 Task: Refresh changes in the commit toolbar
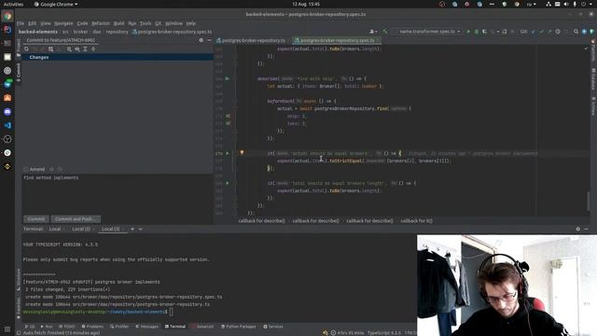pyautogui.click(x=26, y=49)
